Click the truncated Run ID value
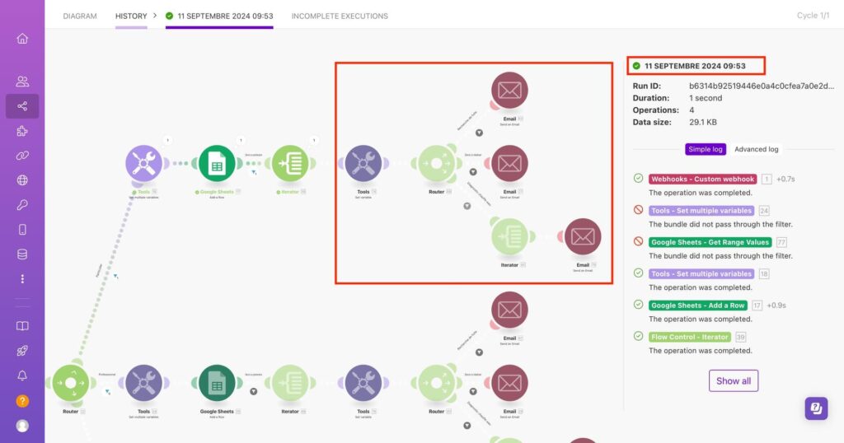Image resolution: width=844 pixels, height=443 pixels. (761, 86)
